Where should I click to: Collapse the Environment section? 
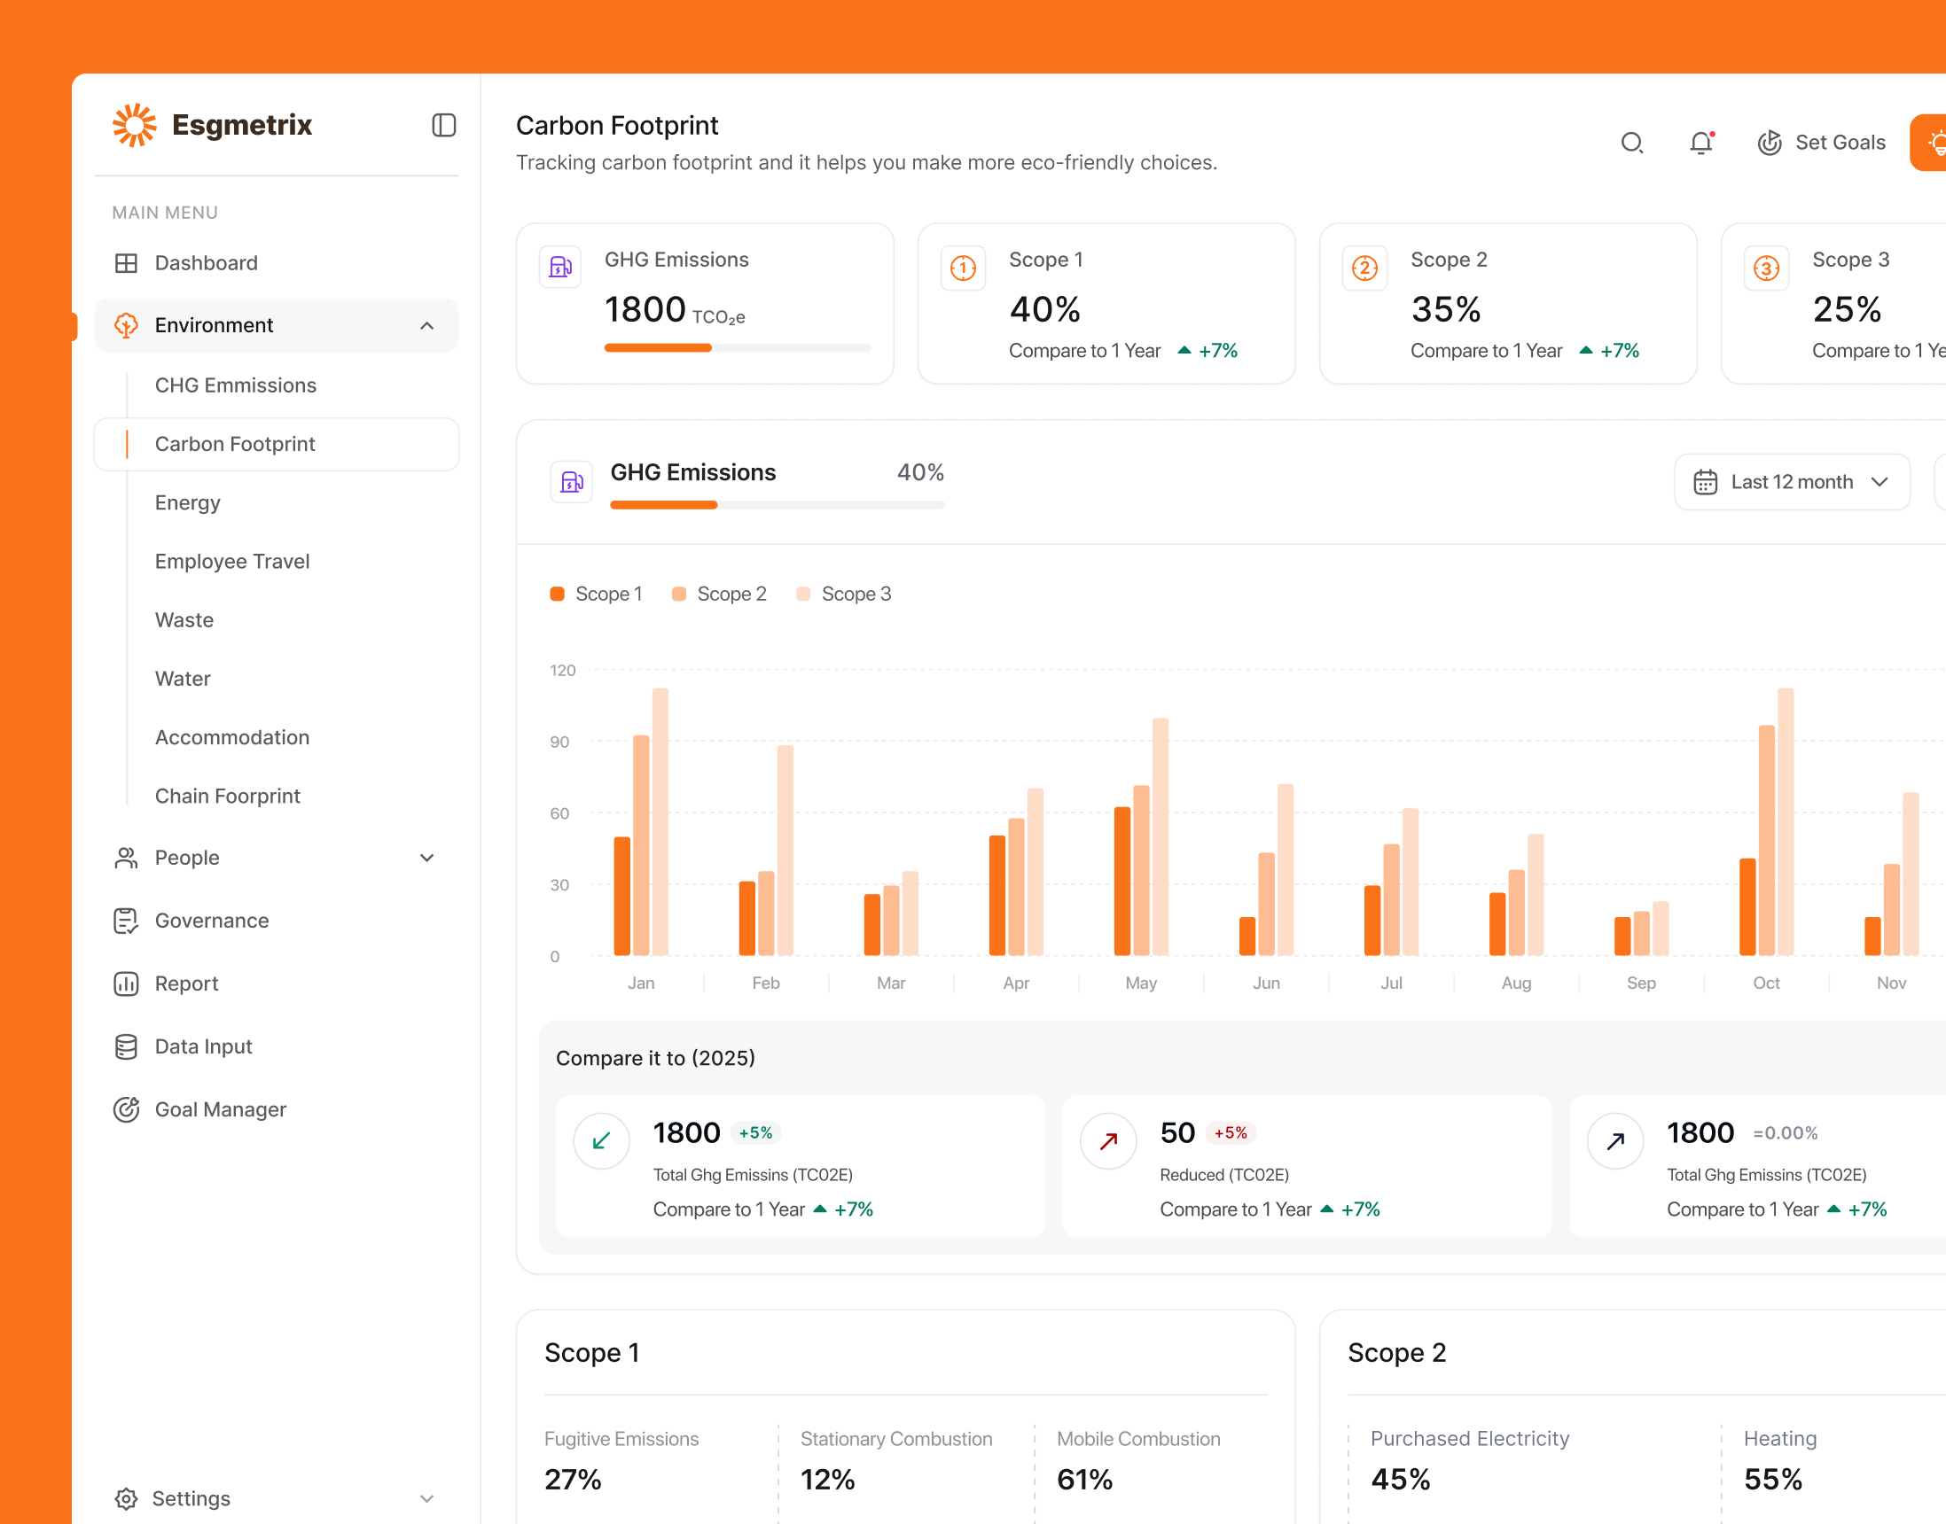point(426,326)
